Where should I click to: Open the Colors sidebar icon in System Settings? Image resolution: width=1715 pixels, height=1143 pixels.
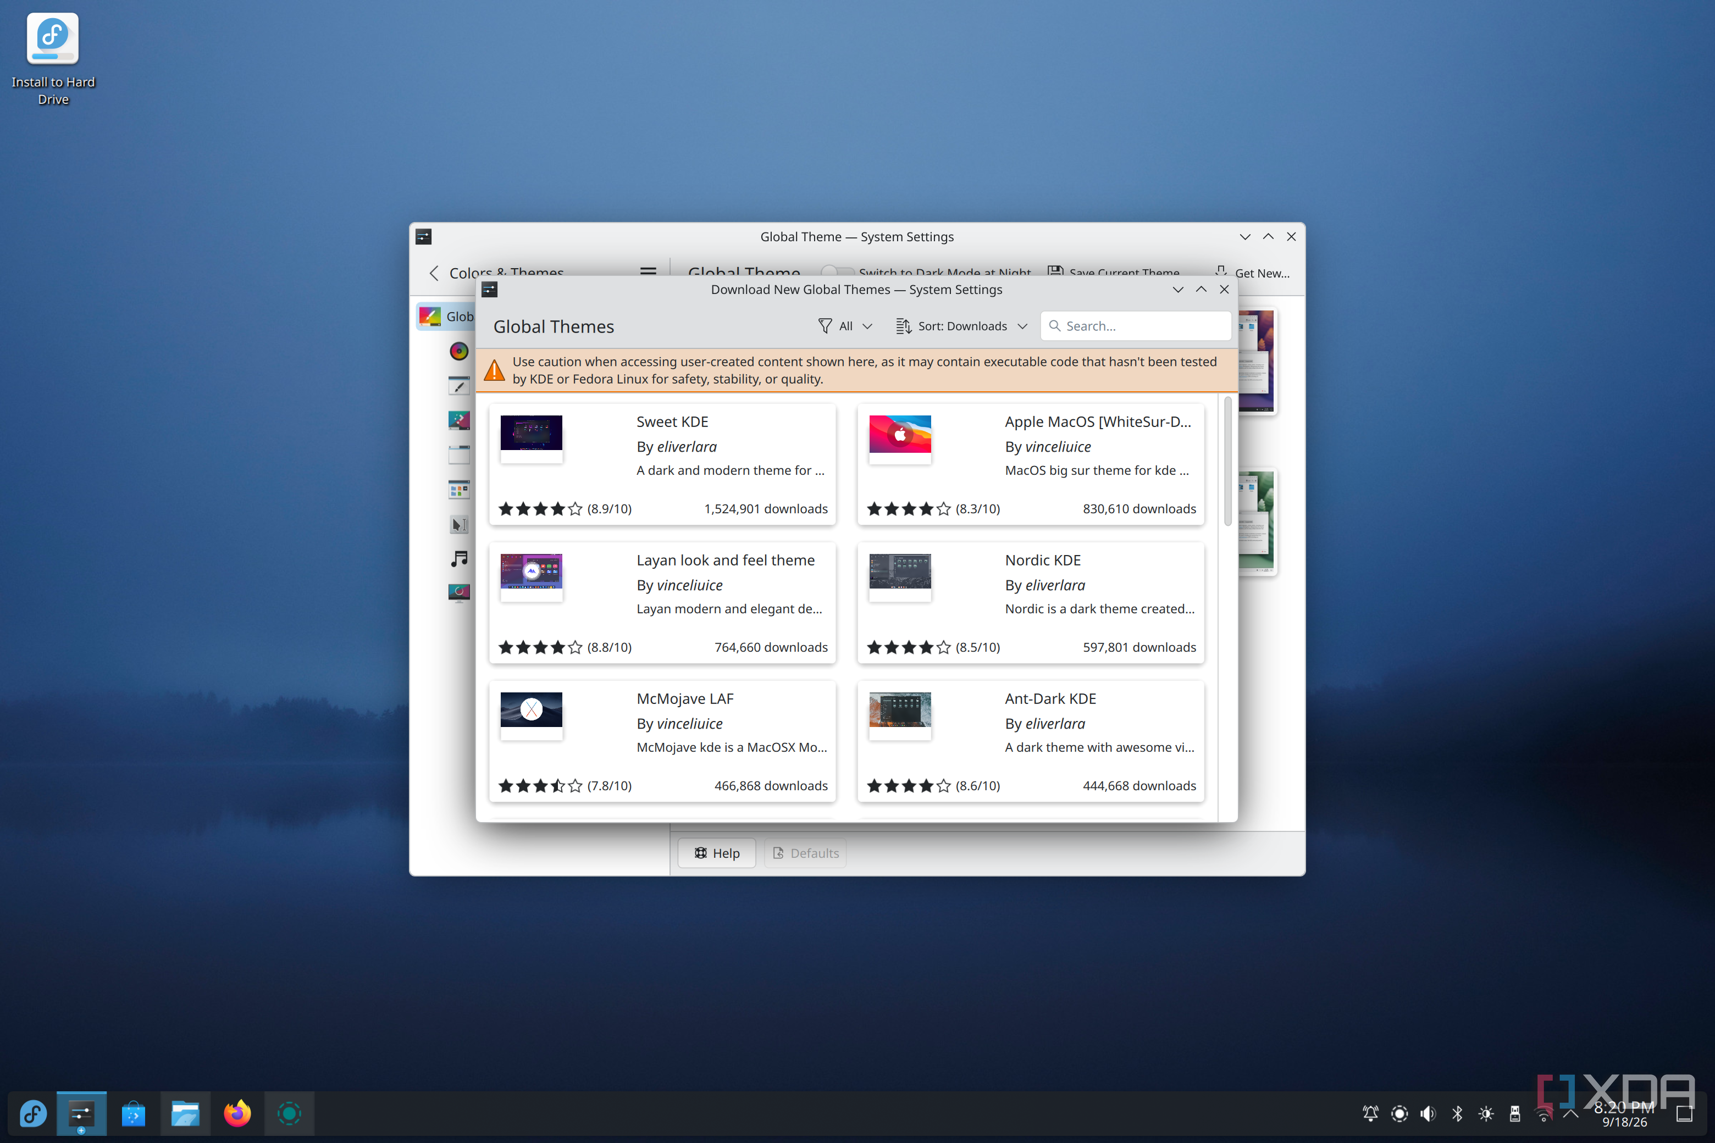tap(458, 351)
